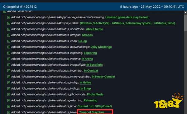Select the displaystatus token path text

coord(50,23)
